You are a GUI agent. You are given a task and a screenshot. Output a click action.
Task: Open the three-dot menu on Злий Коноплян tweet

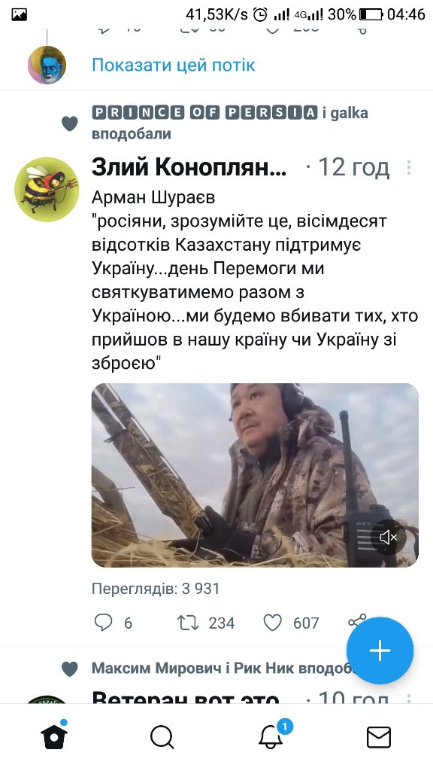click(x=408, y=168)
